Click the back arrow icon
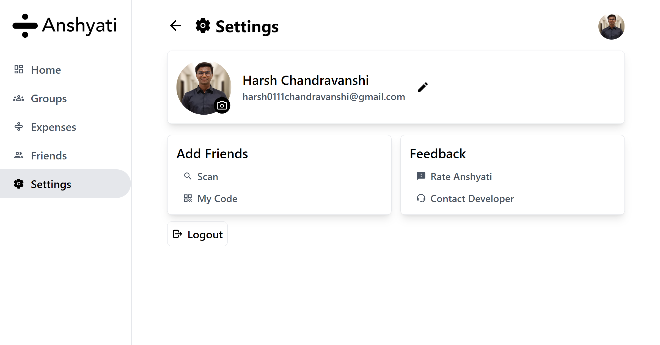Viewport: 660px width, 345px height. 175,26
